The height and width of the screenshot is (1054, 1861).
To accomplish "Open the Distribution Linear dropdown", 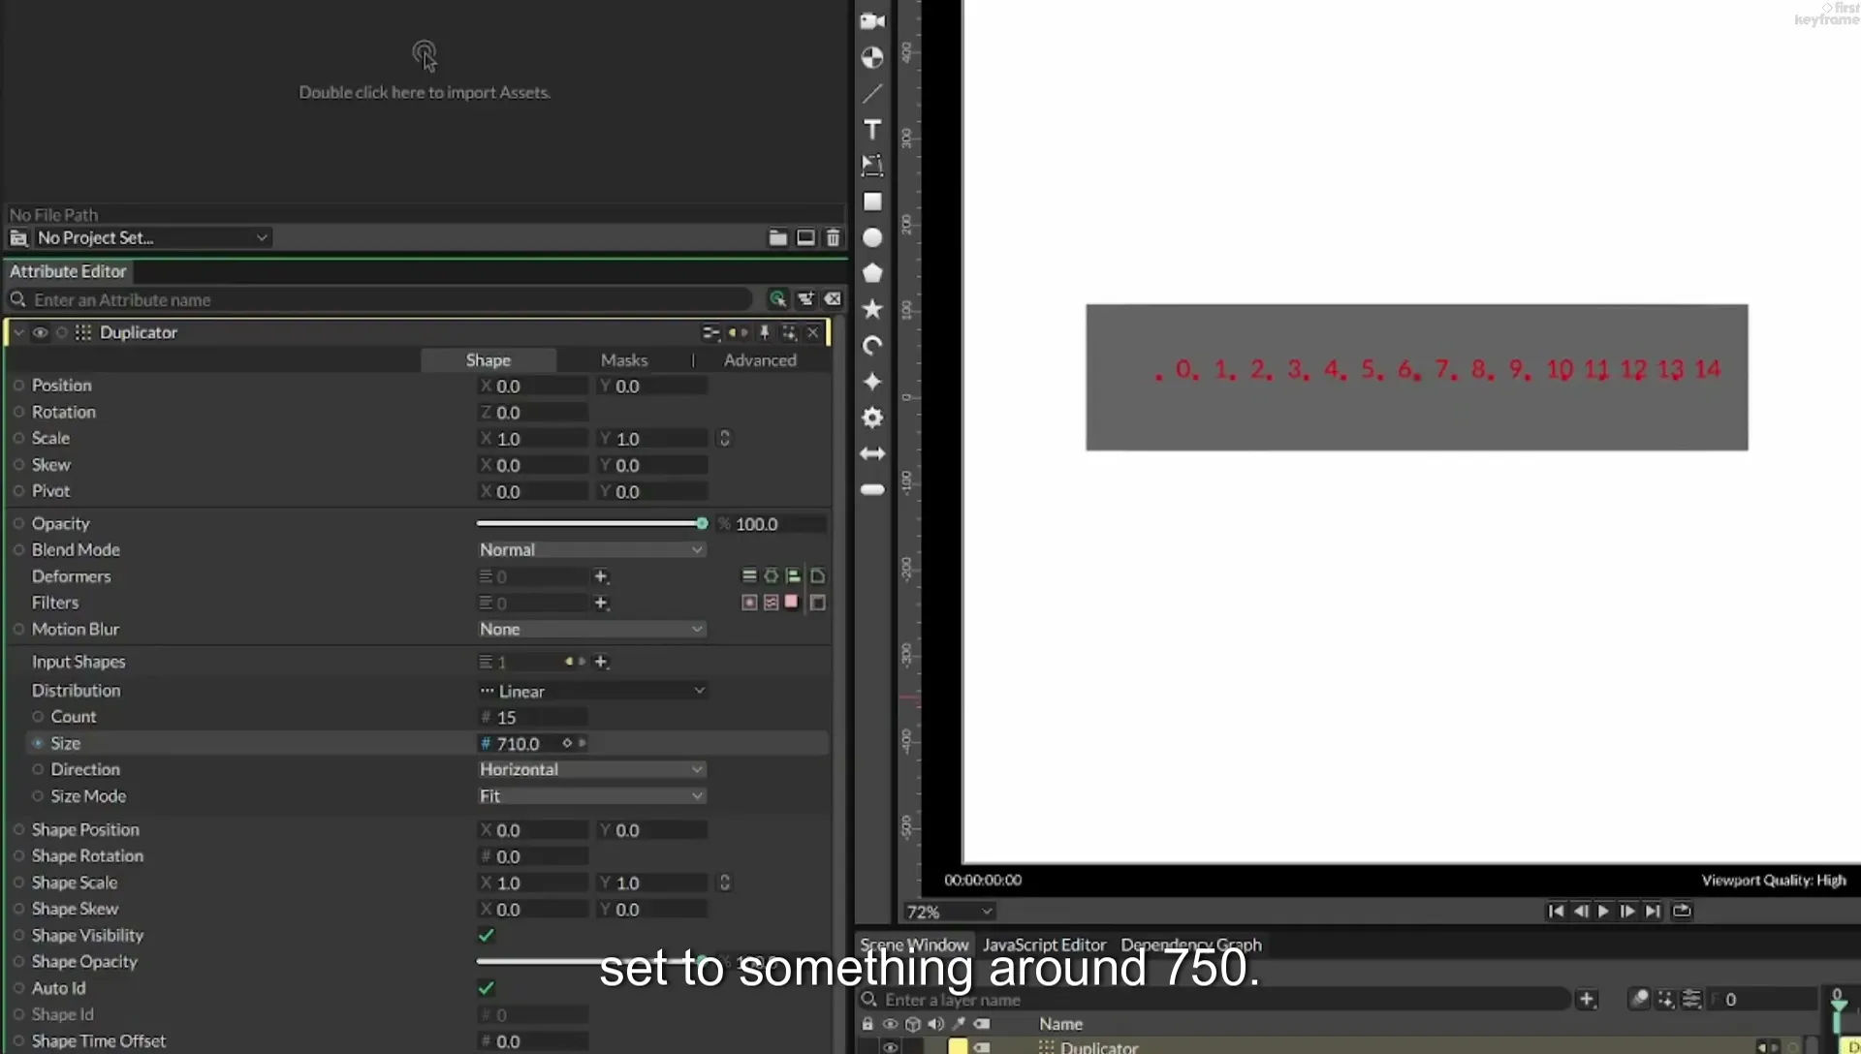I will (x=591, y=691).
